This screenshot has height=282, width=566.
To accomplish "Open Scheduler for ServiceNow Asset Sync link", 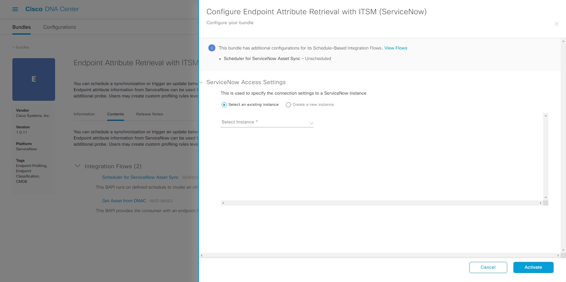I will point(140,177).
